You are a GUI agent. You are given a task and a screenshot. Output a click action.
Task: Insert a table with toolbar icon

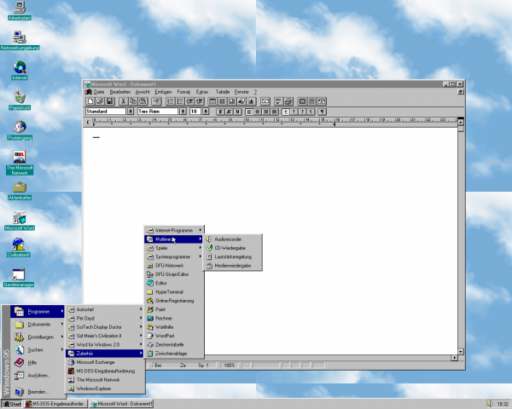tap(212, 101)
